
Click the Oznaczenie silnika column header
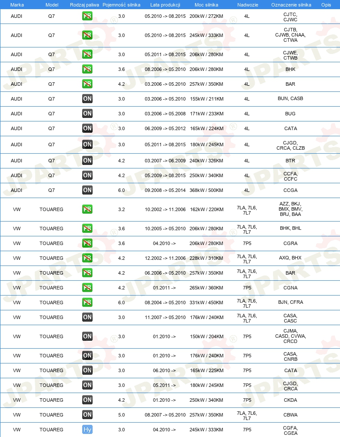pyautogui.click(x=291, y=5)
